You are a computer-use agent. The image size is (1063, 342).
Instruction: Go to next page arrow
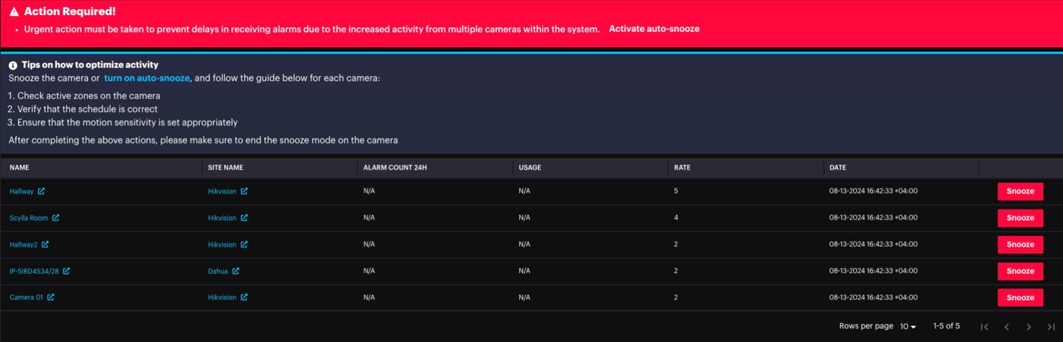[x=1028, y=327]
